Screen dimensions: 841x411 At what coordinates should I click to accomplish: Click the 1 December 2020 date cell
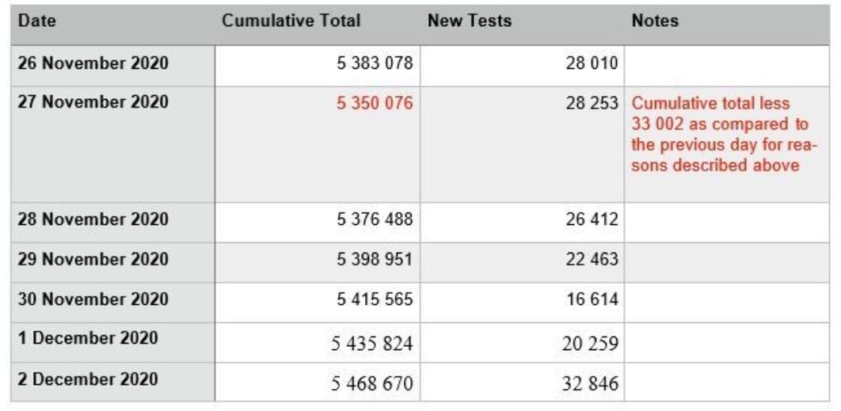point(87,339)
